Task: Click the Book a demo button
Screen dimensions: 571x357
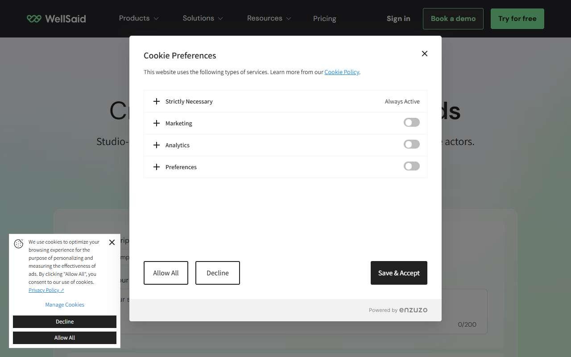Action: coord(453,19)
